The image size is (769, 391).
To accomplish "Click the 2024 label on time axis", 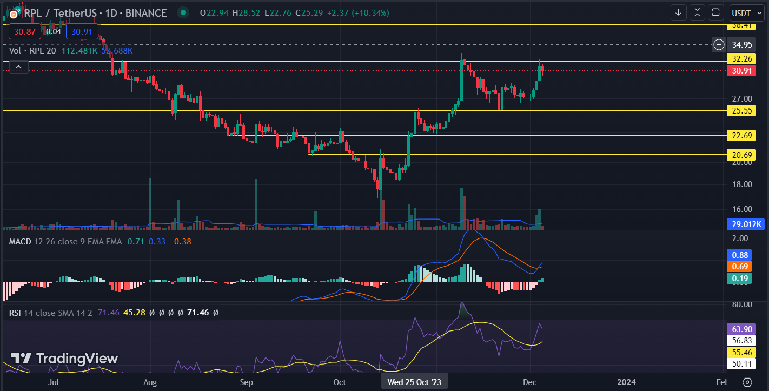I will [627, 382].
